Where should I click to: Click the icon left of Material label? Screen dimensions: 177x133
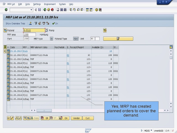pos(5,30)
